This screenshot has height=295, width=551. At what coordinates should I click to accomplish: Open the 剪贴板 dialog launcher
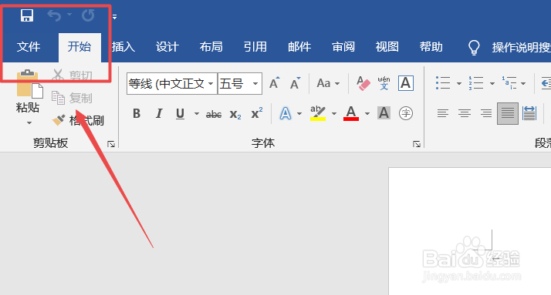[111, 144]
